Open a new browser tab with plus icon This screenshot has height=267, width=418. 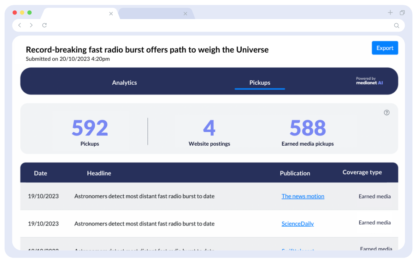(390, 13)
